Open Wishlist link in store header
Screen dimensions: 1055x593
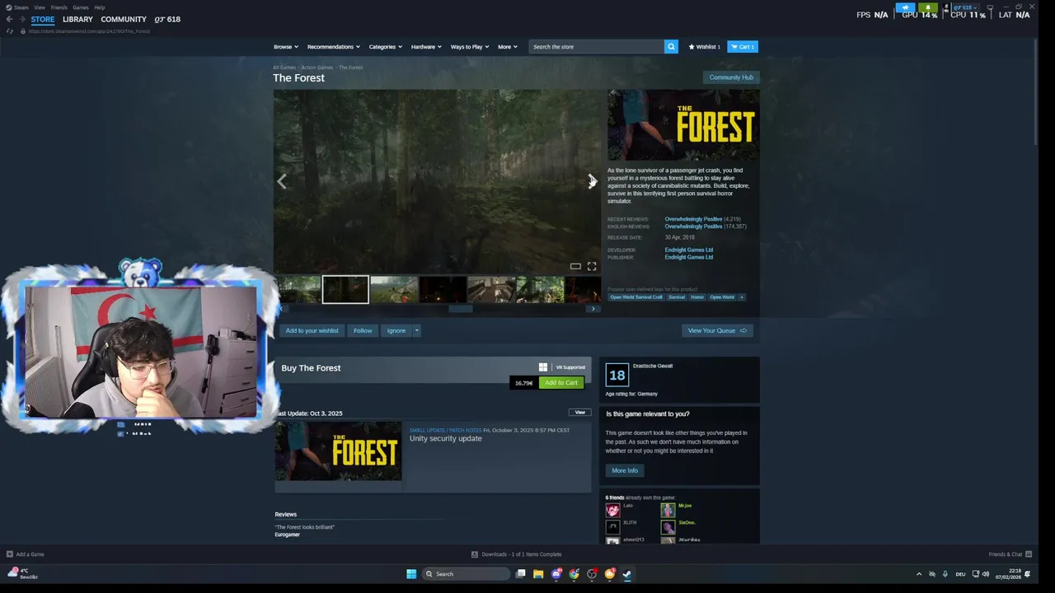[705, 47]
